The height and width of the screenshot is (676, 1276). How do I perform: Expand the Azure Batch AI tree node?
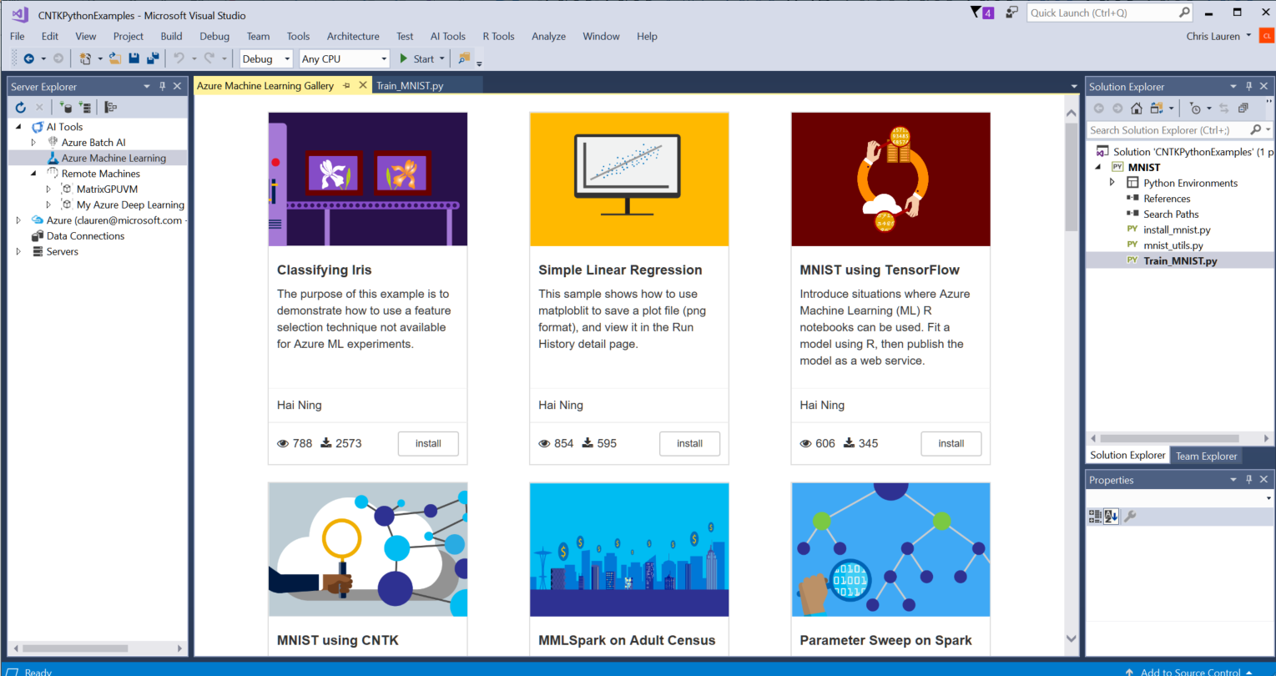pos(33,143)
